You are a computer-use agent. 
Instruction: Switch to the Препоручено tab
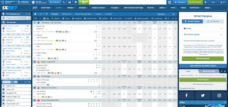point(67,14)
